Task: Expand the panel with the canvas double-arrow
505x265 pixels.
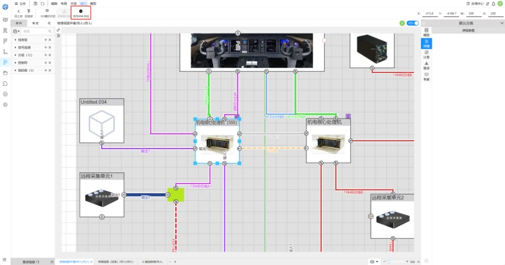Action: pos(58,36)
